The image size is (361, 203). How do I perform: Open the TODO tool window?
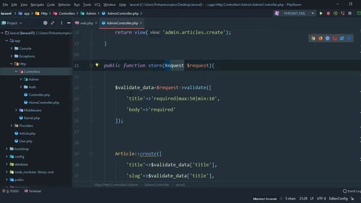[10, 191]
